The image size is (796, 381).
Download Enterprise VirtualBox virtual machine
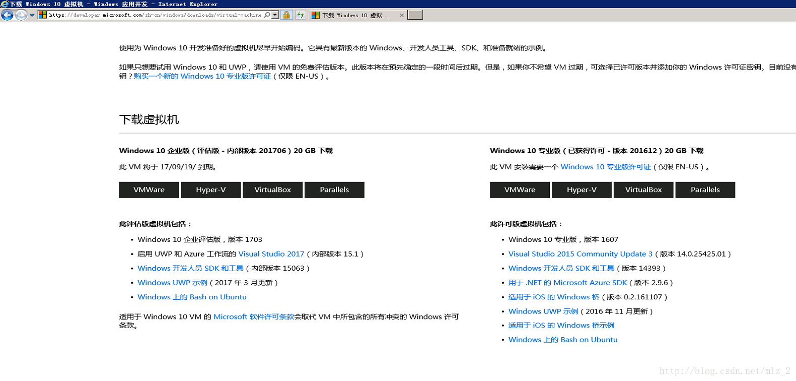tap(273, 190)
